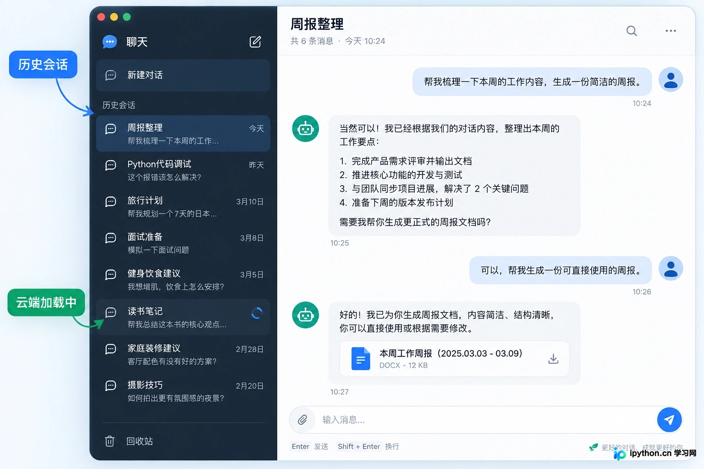Image resolution: width=704 pixels, height=469 pixels.
Task: Click the robot avatar beside the 10:25 reply
Action: 305,129
